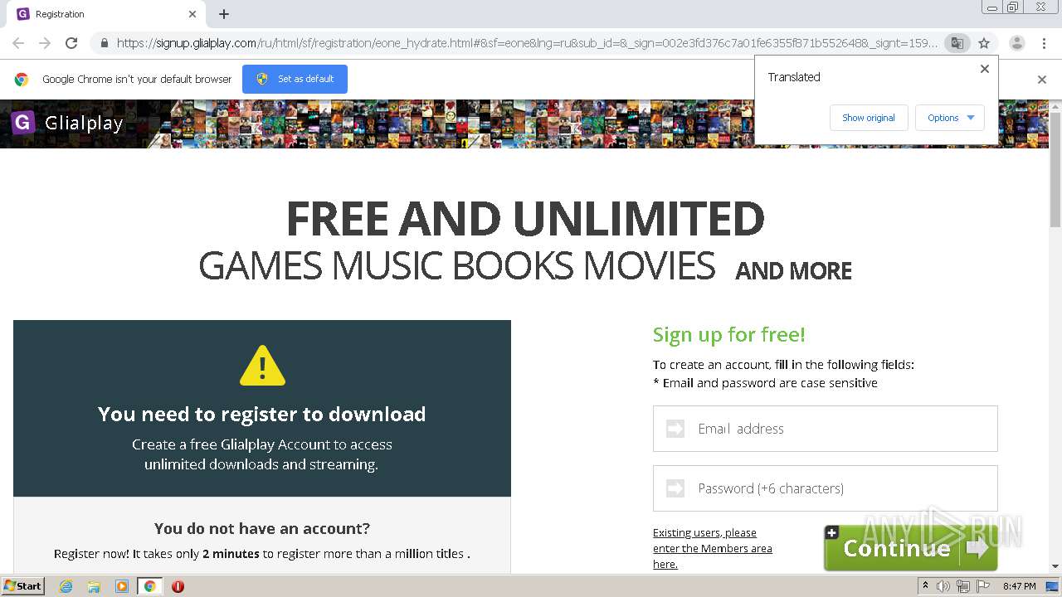Open File Explorer from taskbar
This screenshot has width=1062, height=597.
coord(94,586)
